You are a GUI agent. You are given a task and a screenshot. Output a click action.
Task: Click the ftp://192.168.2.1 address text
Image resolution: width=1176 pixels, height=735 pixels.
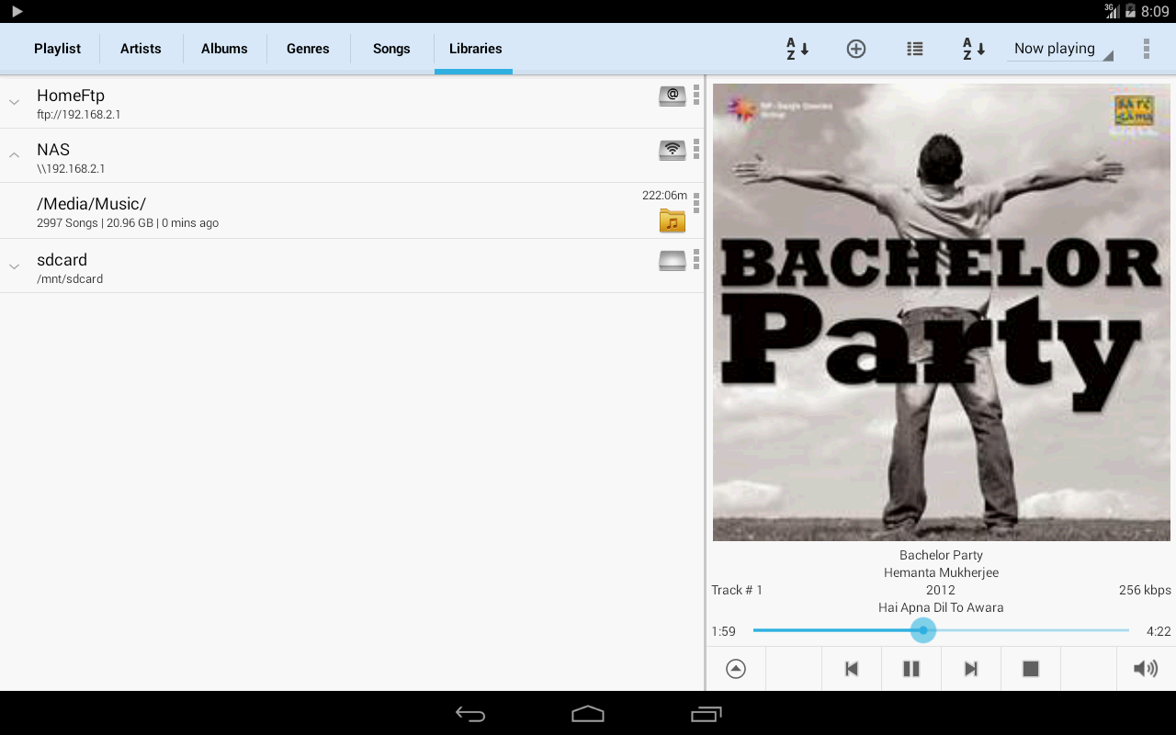[x=79, y=115]
